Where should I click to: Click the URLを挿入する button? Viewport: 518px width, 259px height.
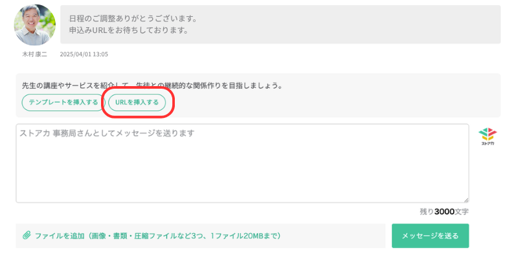point(137,102)
